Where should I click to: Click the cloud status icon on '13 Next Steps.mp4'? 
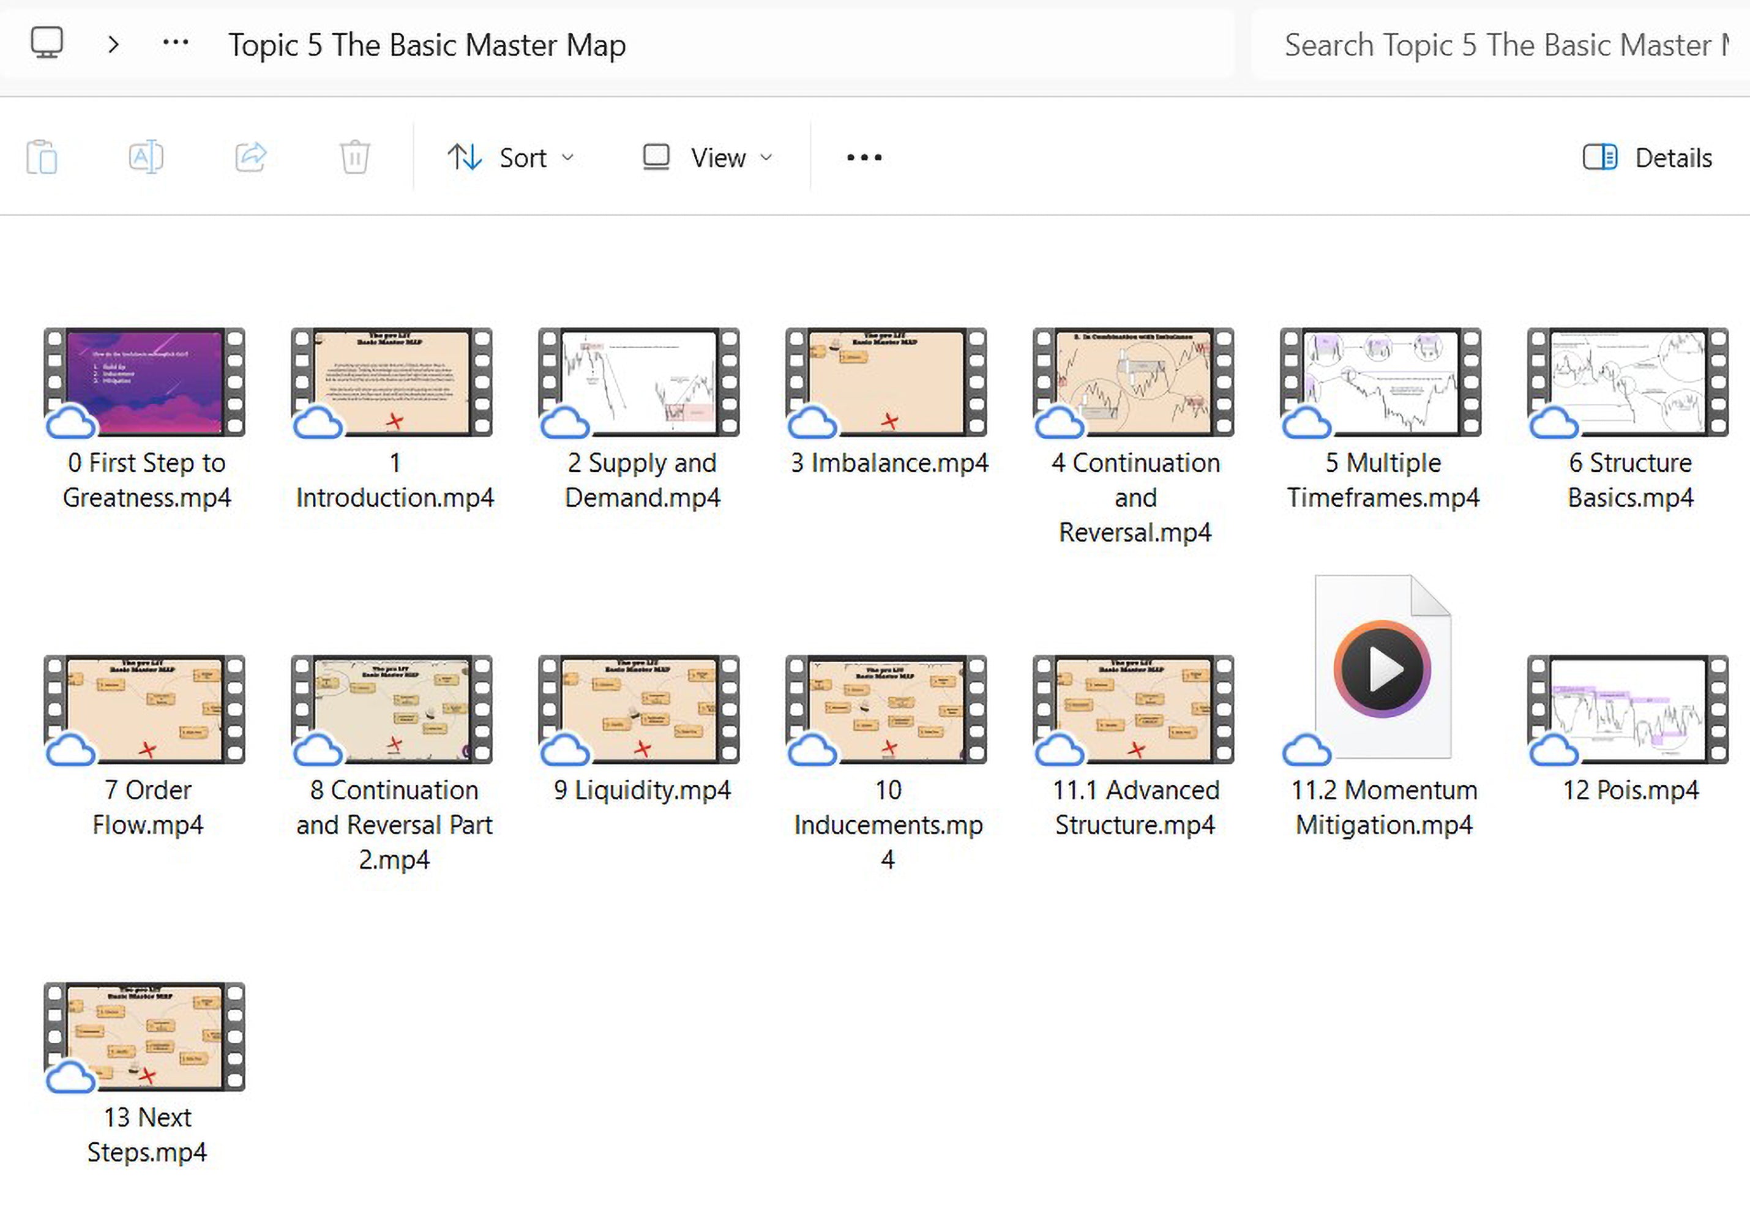[71, 1077]
